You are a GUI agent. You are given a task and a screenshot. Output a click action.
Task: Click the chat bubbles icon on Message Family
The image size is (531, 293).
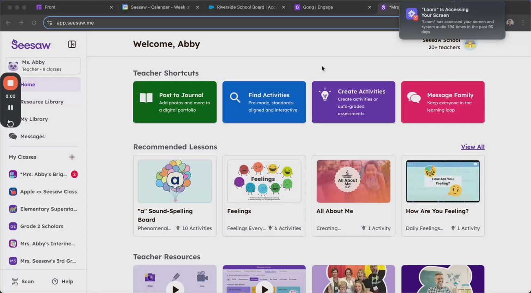pyautogui.click(x=414, y=98)
